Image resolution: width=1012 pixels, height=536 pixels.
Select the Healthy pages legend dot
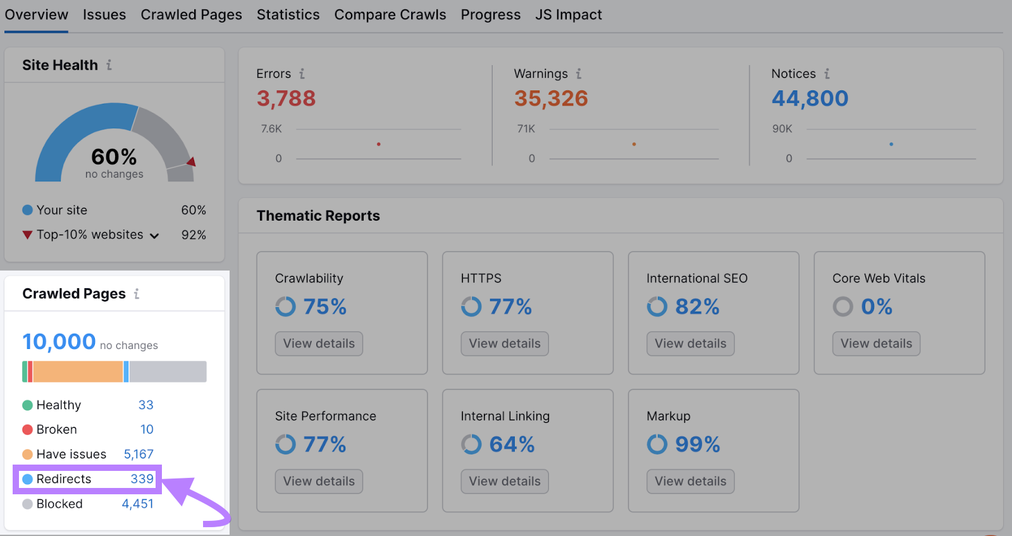(27, 405)
